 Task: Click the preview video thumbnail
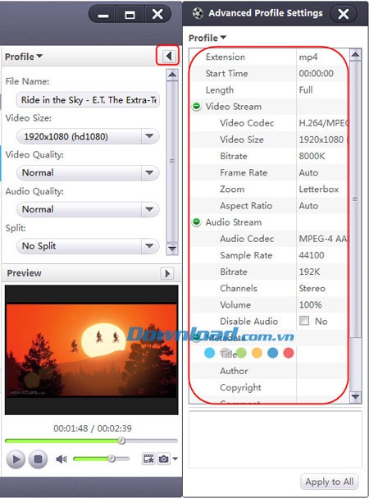click(92, 350)
